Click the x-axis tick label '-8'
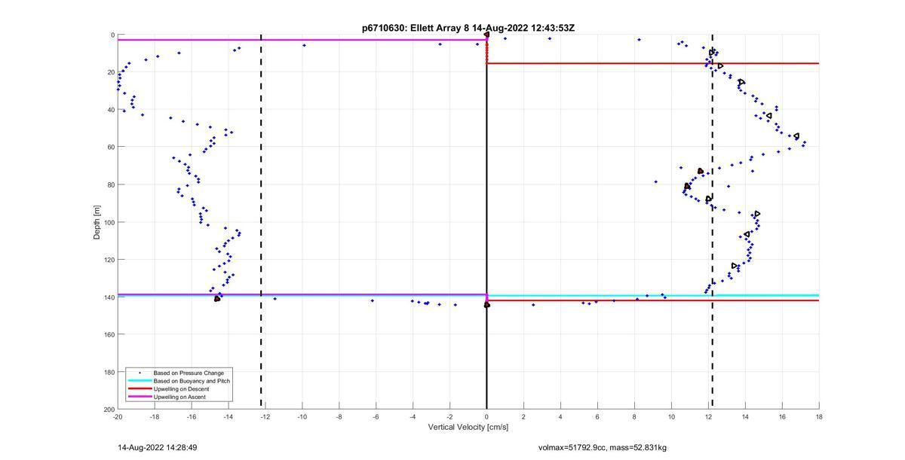This screenshot has width=905, height=460. [339, 416]
